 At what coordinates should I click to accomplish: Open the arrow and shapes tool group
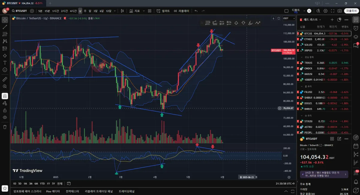tap(5, 55)
